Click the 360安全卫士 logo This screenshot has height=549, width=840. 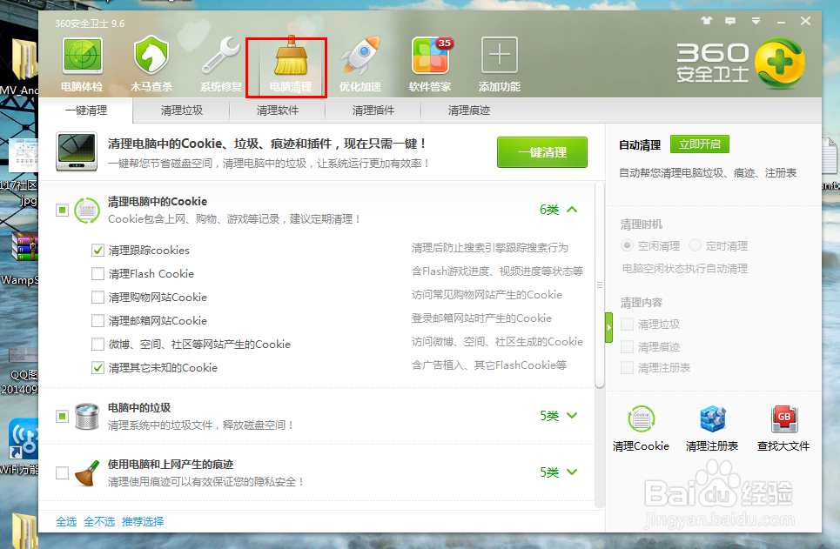pyautogui.click(x=741, y=64)
